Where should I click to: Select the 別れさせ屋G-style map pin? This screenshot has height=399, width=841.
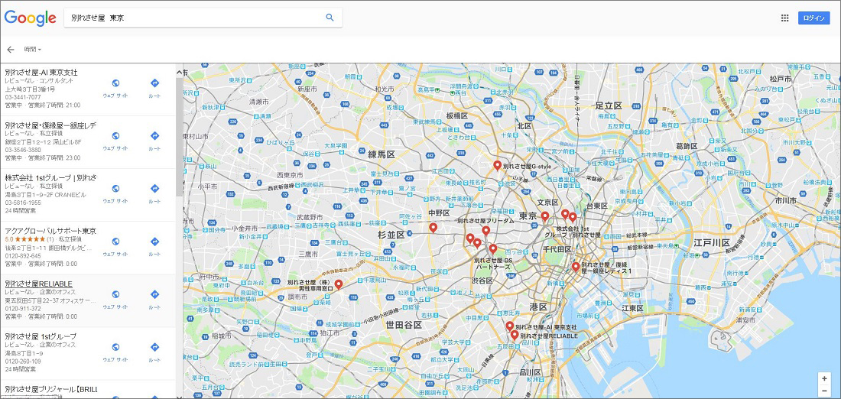pos(497,166)
